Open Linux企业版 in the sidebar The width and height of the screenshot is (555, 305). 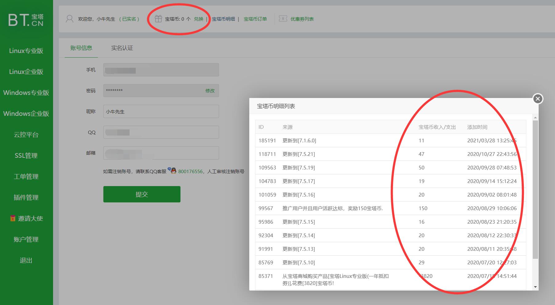[x=26, y=72]
